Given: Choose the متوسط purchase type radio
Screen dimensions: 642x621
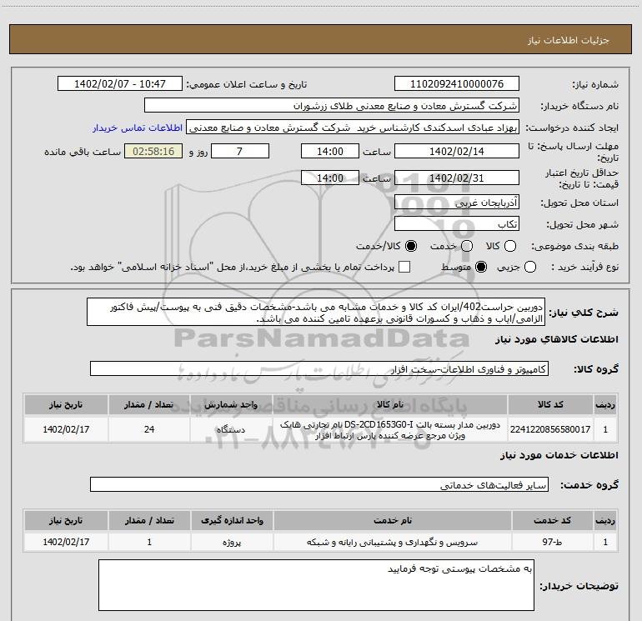Looking at the screenshot, I should tap(481, 268).
